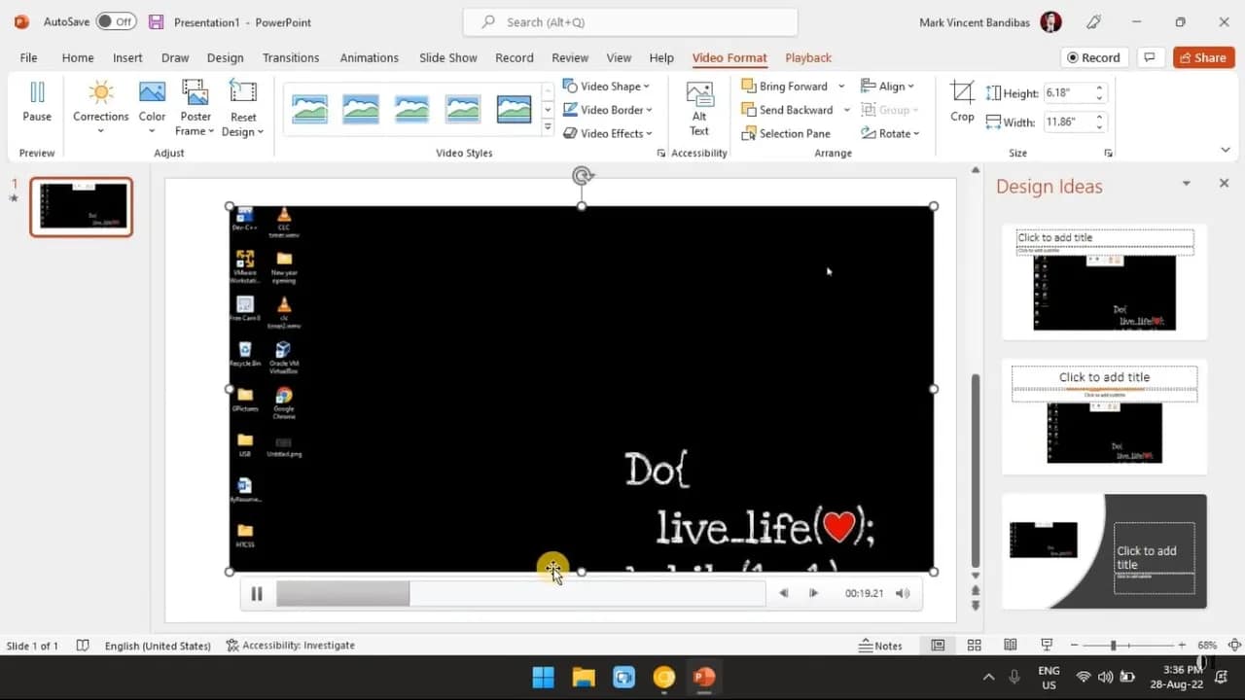Toggle the Notes pane visibility
Screen dimensions: 1245x700
pyautogui.click(x=881, y=645)
